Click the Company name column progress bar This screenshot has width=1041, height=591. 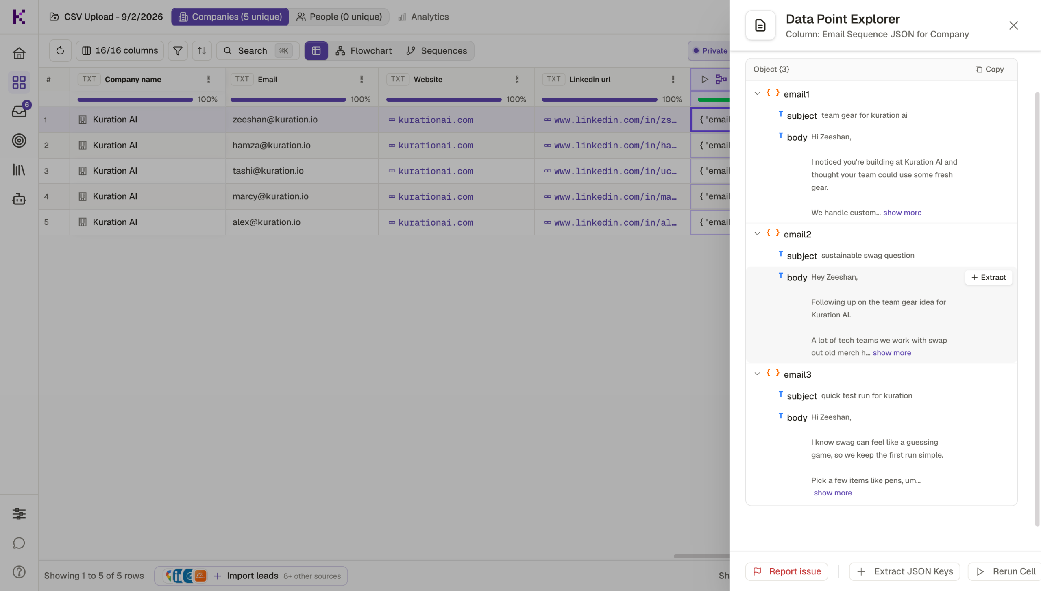point(135,99)
